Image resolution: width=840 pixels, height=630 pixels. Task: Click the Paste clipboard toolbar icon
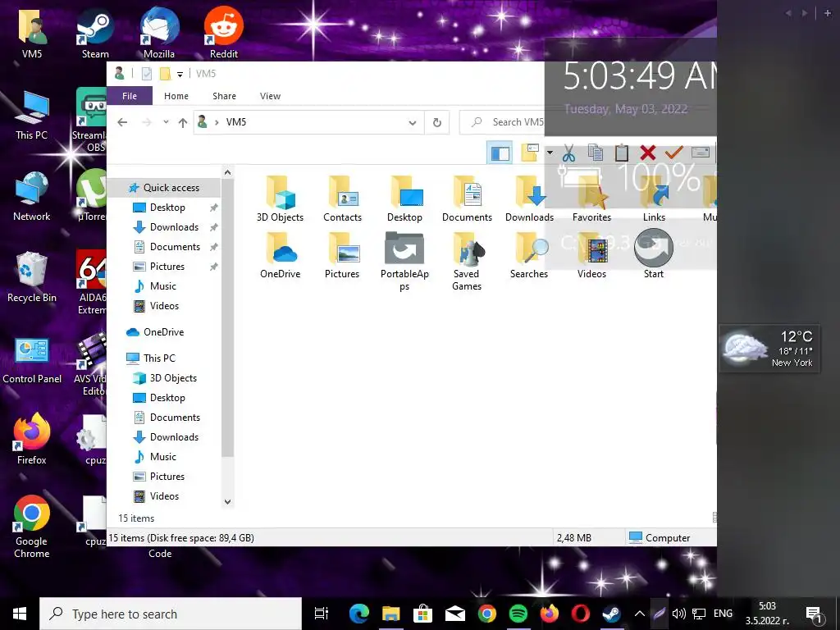622,153
